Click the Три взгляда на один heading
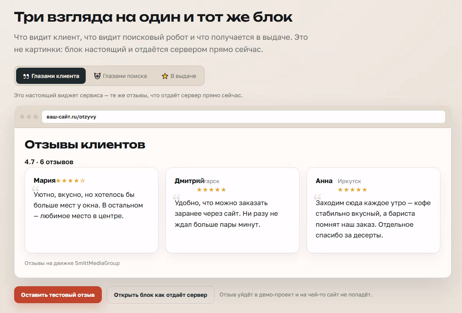This screenshot has height=313, width=462. [x=153, y=17]
